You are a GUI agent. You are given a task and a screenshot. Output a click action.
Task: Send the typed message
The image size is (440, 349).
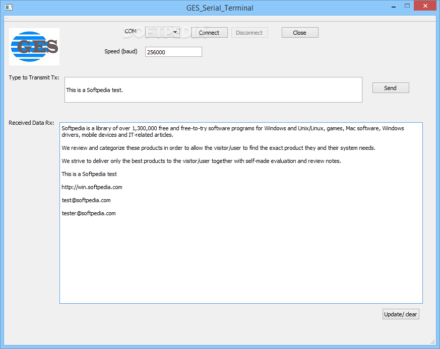tap(391, 88)
